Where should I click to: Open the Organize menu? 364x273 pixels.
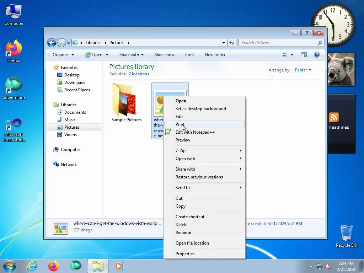click(x=63, y=55)
